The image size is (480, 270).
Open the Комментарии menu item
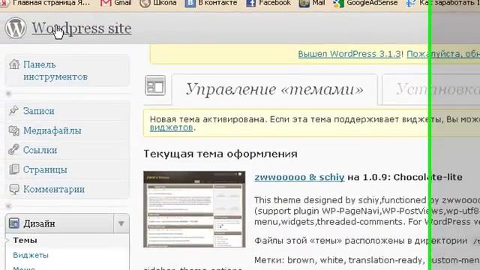pos(54,190)
